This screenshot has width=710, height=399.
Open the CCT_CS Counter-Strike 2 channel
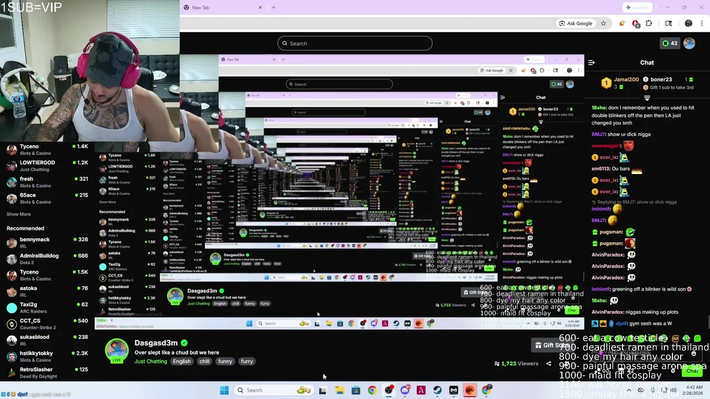click(x=47, y=324)
